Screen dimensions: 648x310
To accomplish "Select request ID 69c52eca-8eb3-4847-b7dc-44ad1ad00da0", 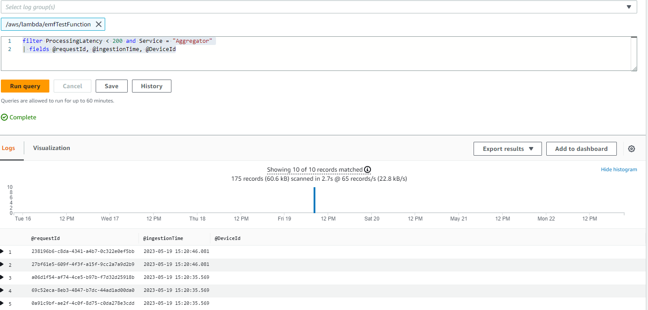I will pyautogui.click(x=83, y=290).
